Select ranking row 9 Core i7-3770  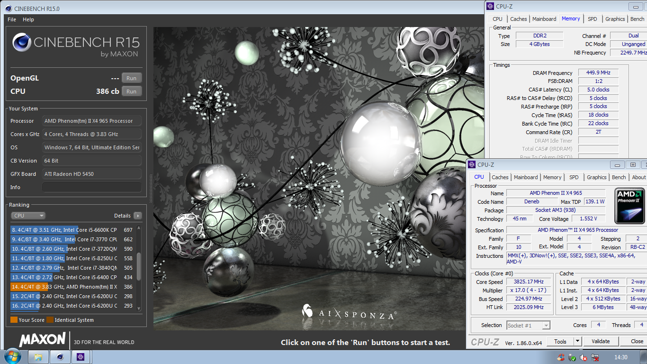(72, 239)
